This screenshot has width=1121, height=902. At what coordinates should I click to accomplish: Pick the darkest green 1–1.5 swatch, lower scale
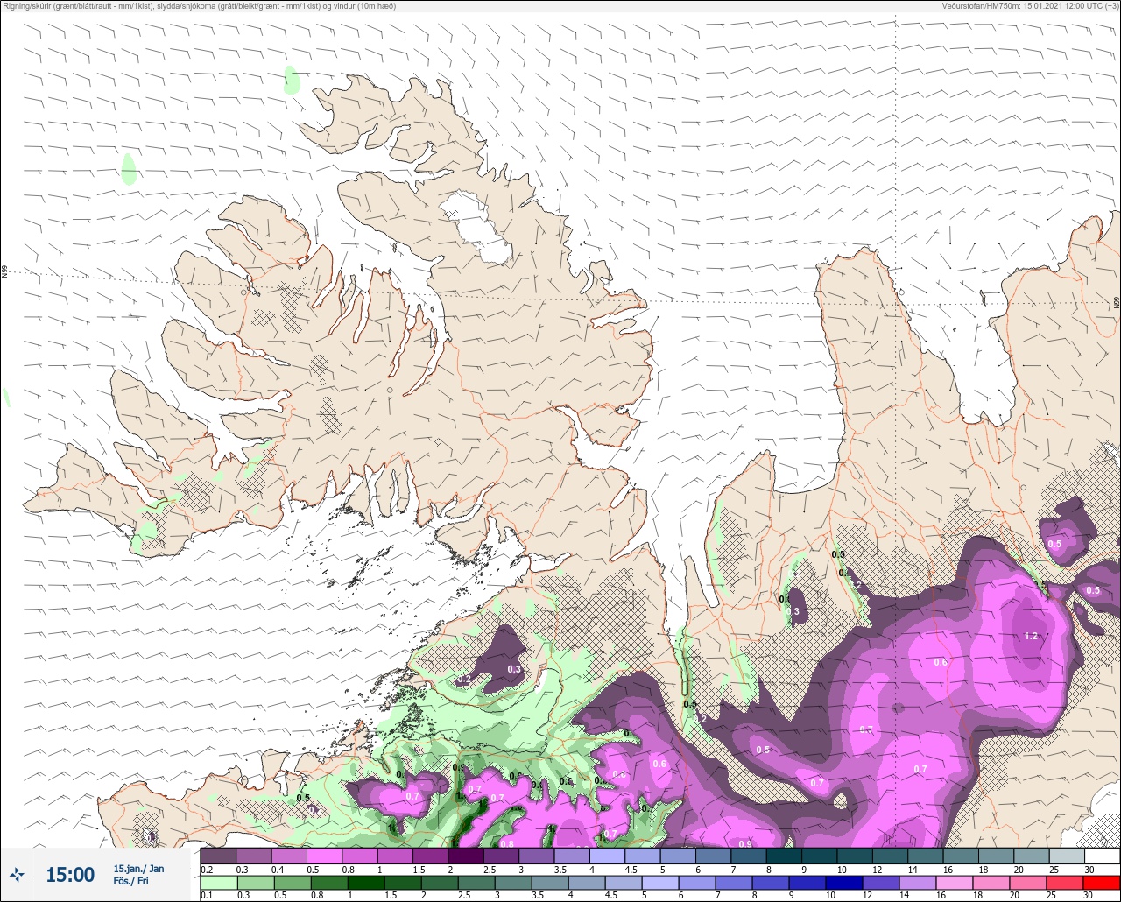(x=366, y=882)
